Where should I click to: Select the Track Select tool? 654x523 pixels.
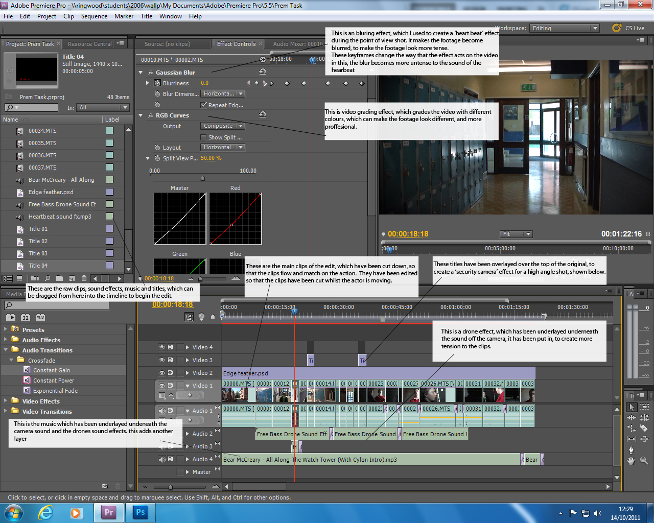click(x=644, y=407)
